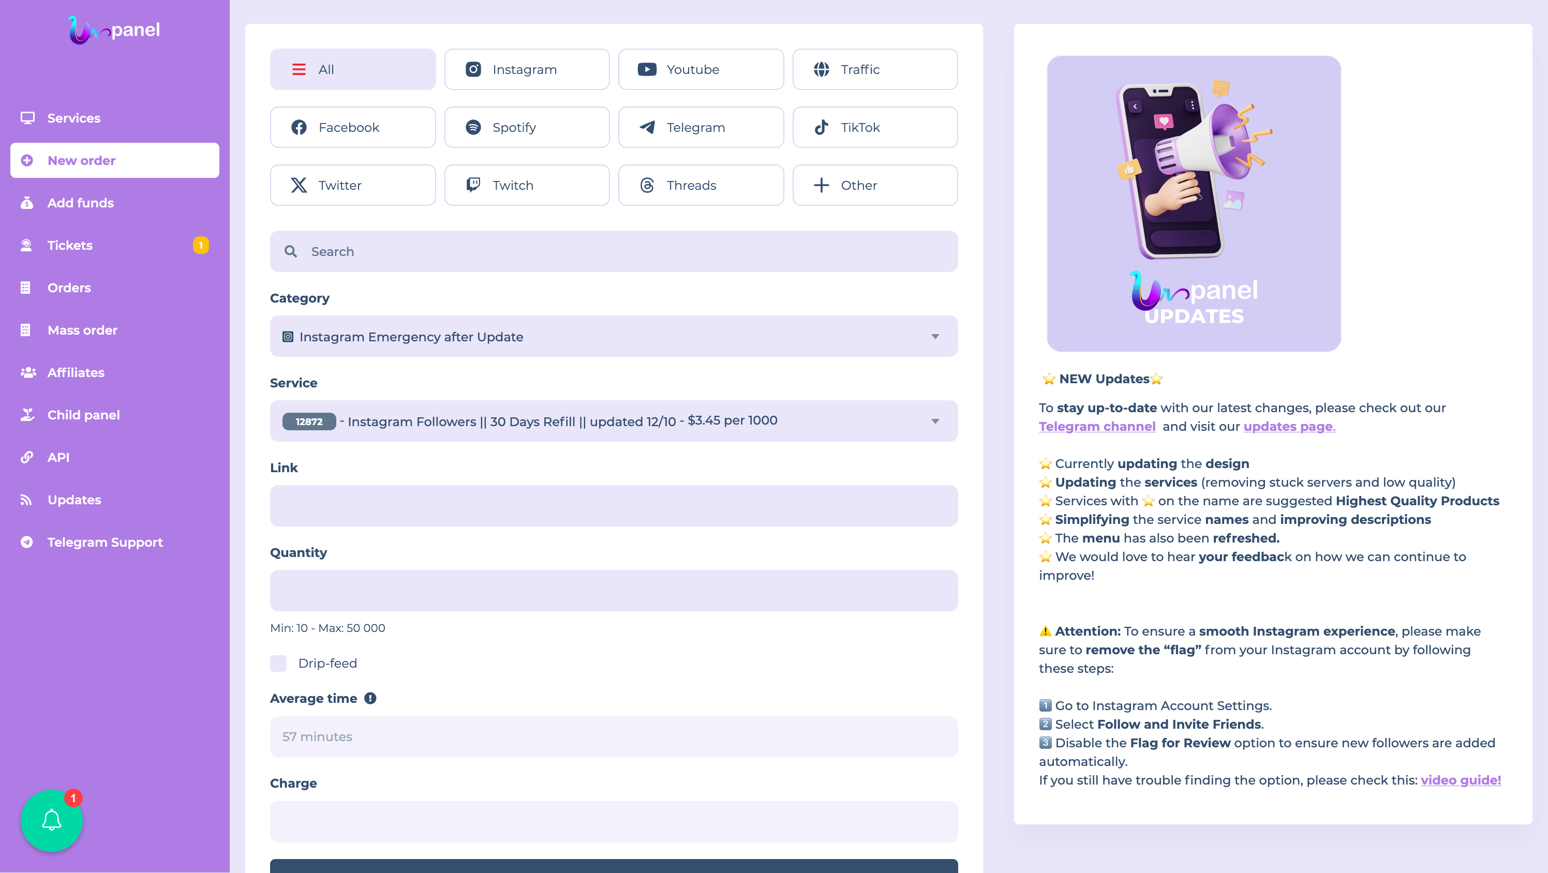Click the search magnifier icon

[x=291, y=252]
